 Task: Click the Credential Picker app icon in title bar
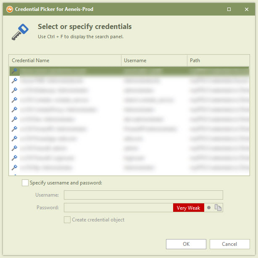pos(9,9)
